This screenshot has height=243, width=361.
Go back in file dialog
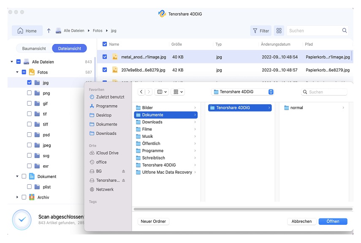pos(141,92)
